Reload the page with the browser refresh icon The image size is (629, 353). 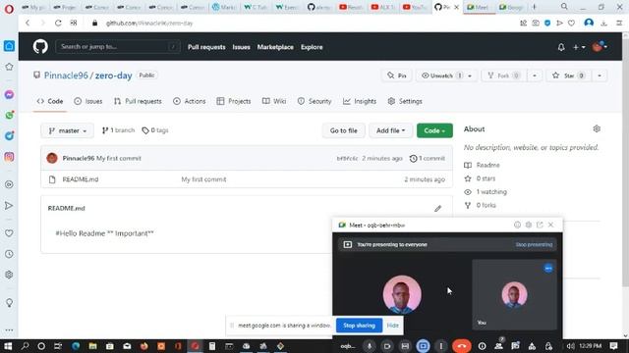coord(58,24)
